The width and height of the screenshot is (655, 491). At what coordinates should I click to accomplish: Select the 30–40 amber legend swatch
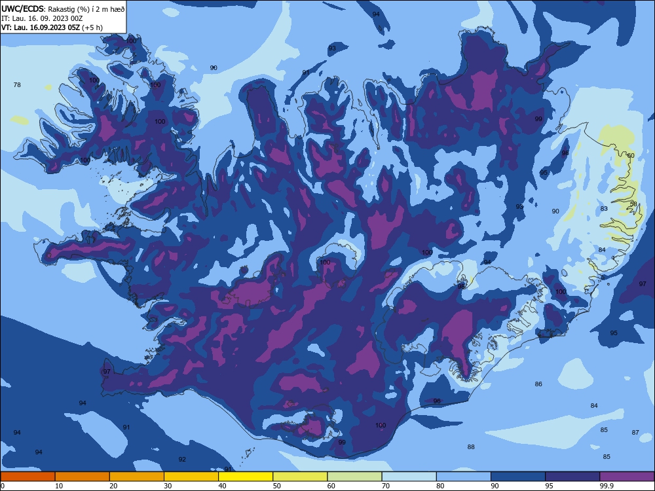191,477
